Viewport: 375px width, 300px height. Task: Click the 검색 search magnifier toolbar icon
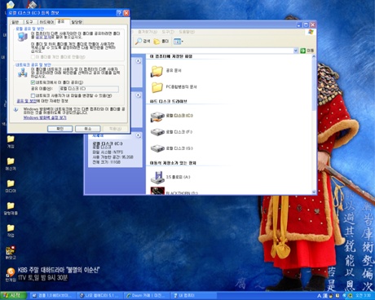coord(139,42)
